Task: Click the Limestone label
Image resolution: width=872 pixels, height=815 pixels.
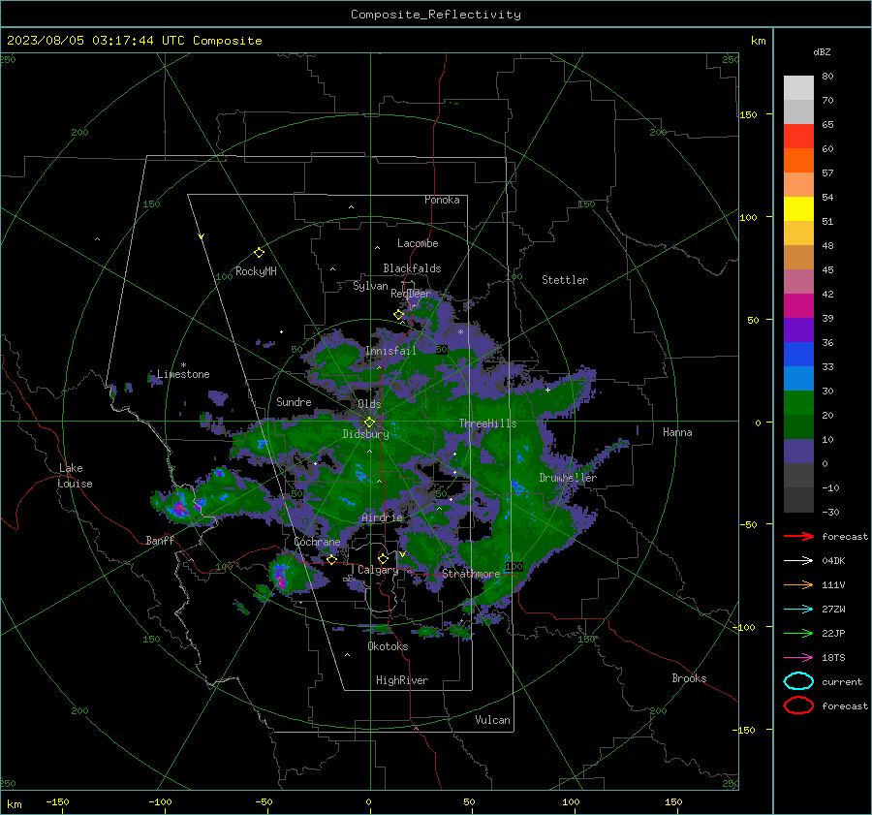Action: click(183, 374)
